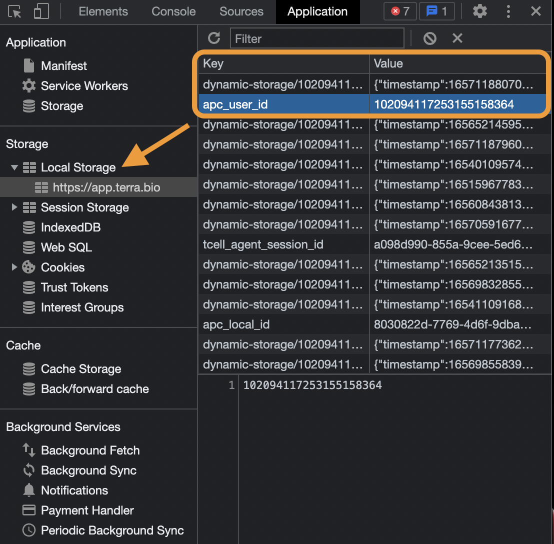Open the Sources tab
Image resolution: width=554 pixels, height=544 pixels.
pyautogui.click(x=241, y=11)
